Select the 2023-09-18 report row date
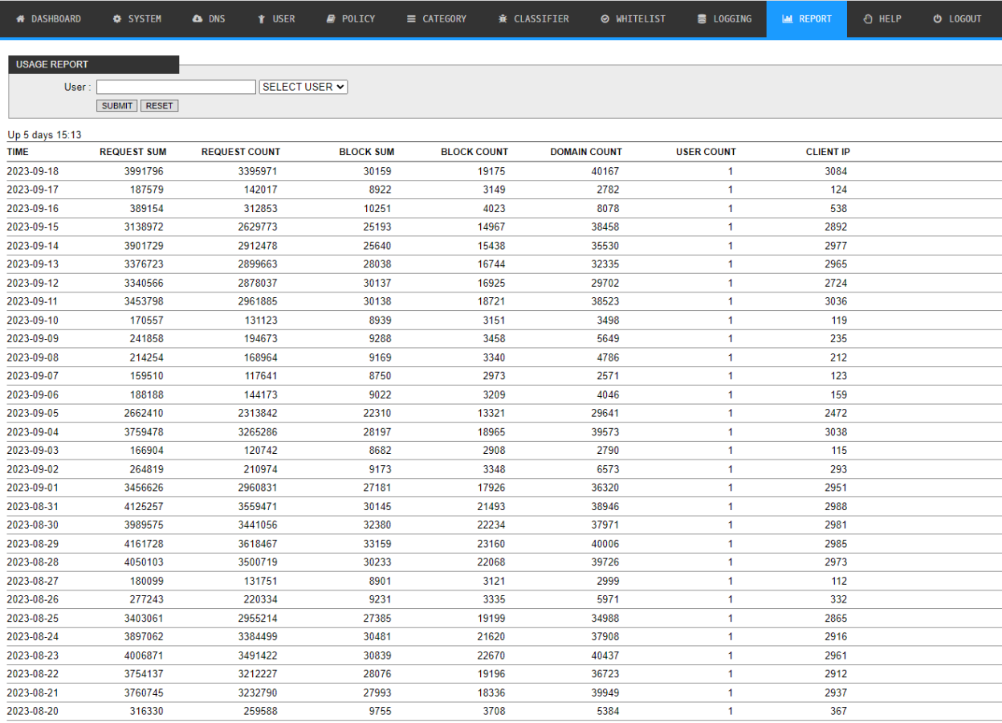 pos(33,171)
